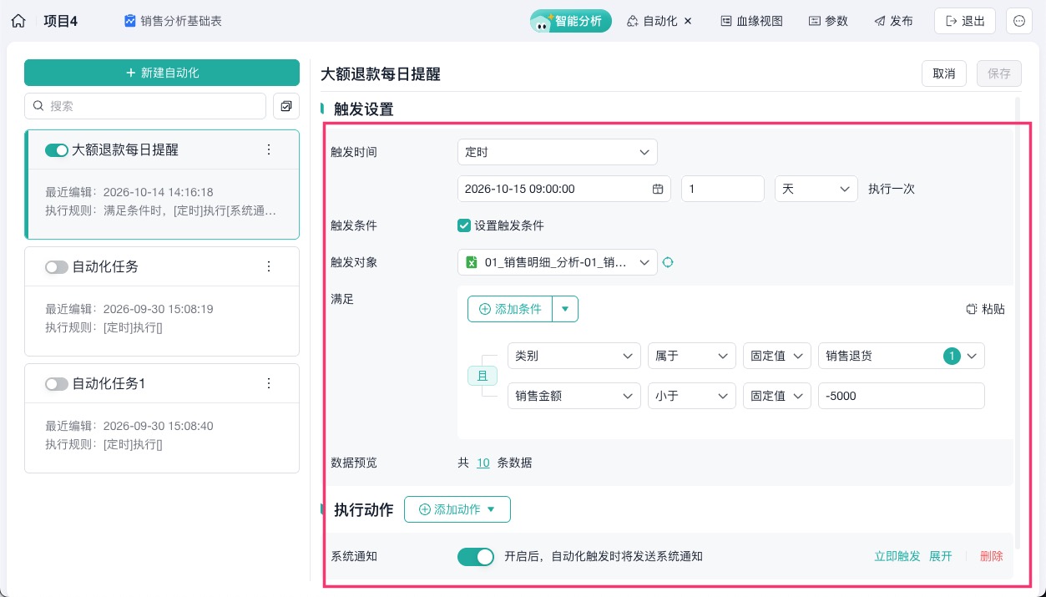
Task: Go to the home icon
Action: pos(18,22)
